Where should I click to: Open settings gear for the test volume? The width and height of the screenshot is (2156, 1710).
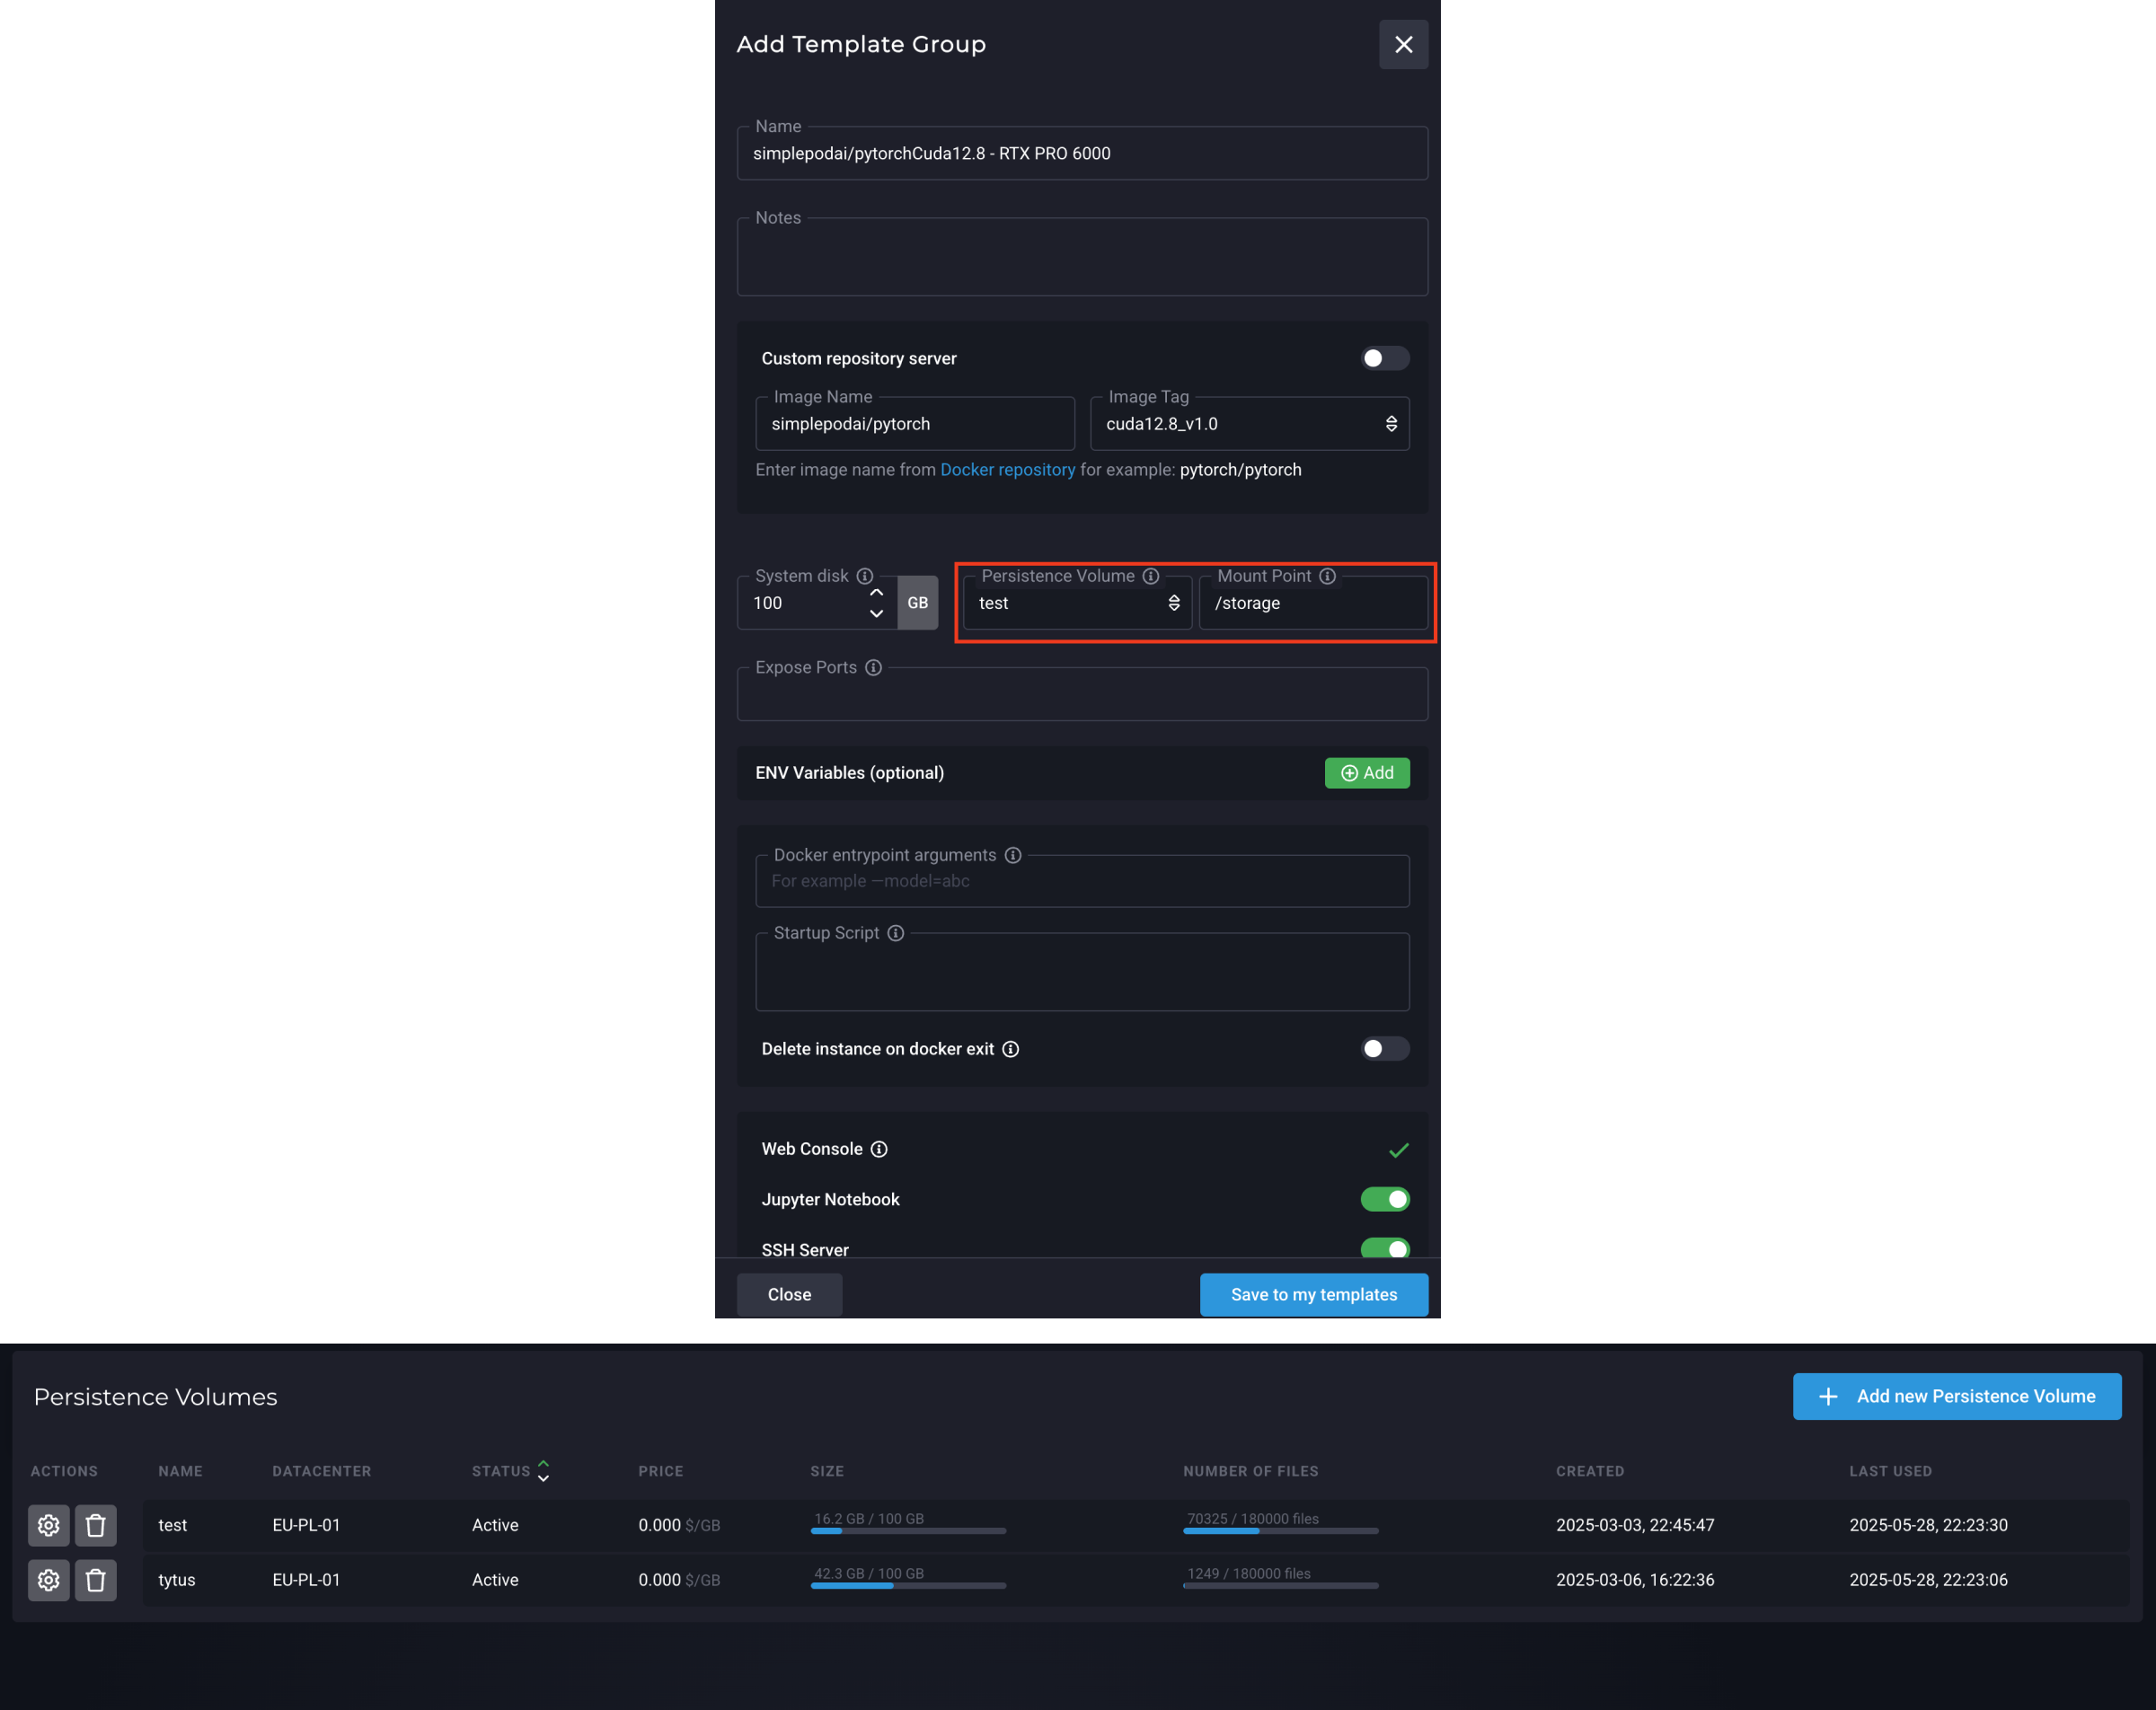click(48, 1525)
